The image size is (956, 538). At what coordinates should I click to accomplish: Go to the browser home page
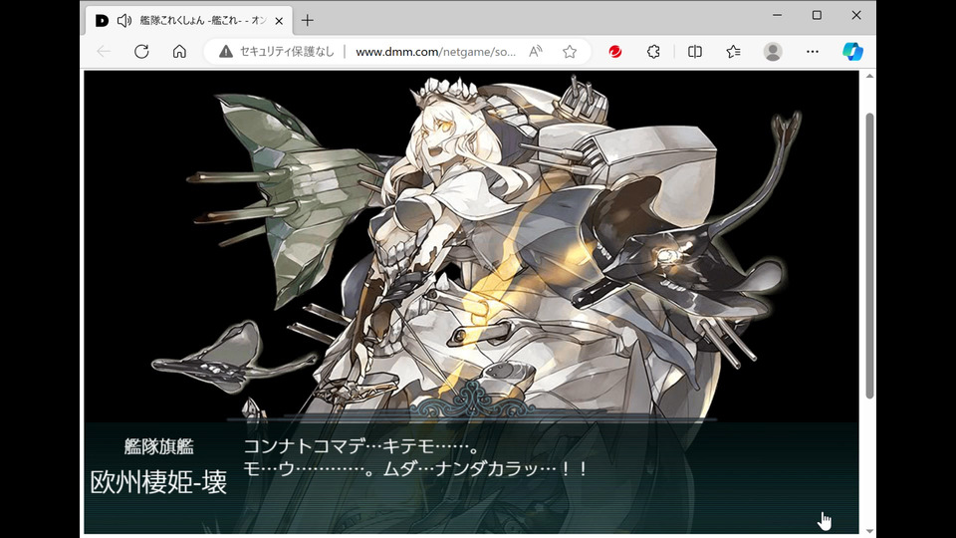coord(179,52)
